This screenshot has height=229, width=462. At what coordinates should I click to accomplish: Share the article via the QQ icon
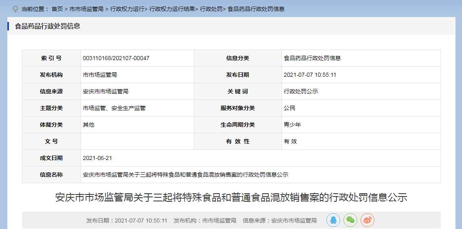(x=333, y=220)
